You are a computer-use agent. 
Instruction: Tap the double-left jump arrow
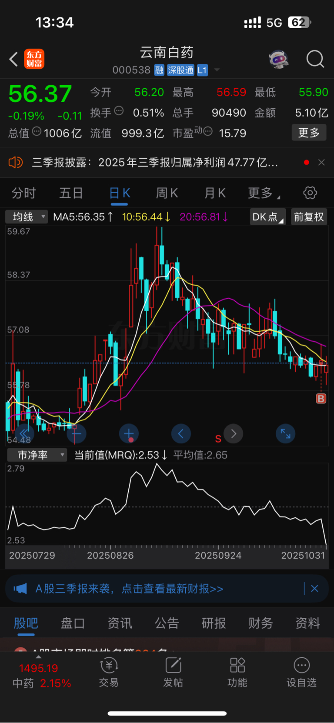tap(24, 433)
